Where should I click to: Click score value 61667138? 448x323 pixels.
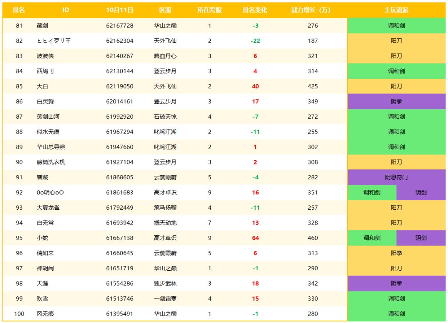[120, 238]
